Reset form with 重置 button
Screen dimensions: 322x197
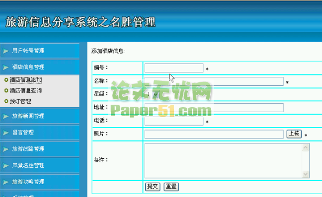tap(171, 187)
